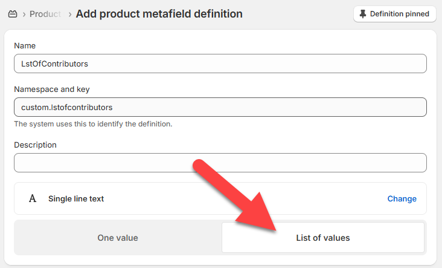Click the Name field label

(x=25, y=46)
